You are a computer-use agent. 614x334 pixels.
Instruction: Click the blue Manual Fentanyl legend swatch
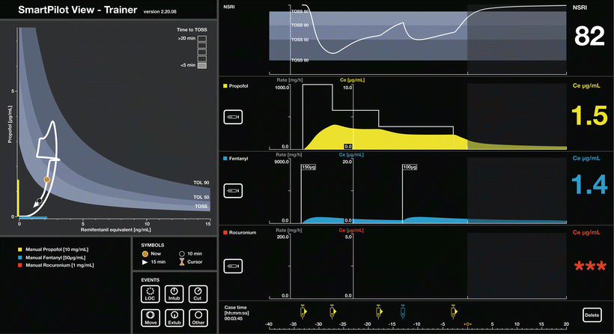[x=19, y=257]
